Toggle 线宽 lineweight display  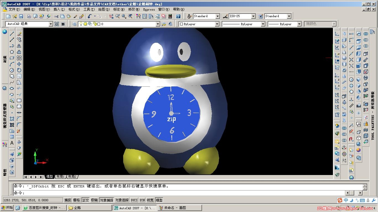click(150, 200)
